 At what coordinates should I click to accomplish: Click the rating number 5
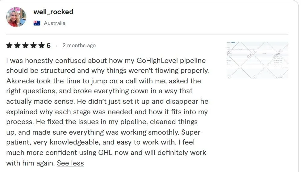(x=49, y=46)
